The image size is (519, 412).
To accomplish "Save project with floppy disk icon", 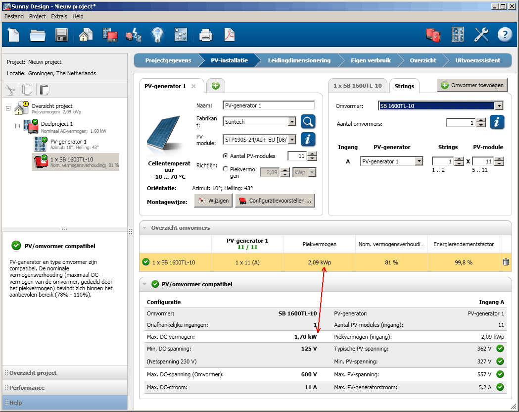I will point(61,35).
